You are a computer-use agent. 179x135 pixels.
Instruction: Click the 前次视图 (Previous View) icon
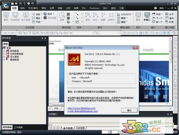click(x=26, y=16)
